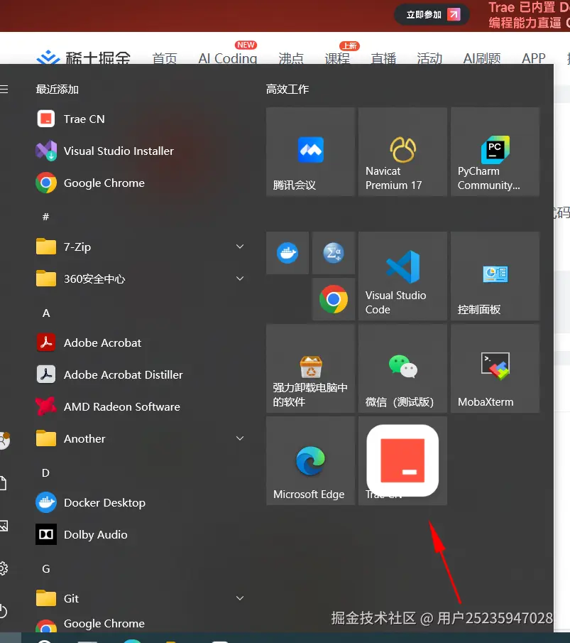Go to the 沸点 navigation tab
Viewport: 570px width, 643px height.
click(291, 58)
